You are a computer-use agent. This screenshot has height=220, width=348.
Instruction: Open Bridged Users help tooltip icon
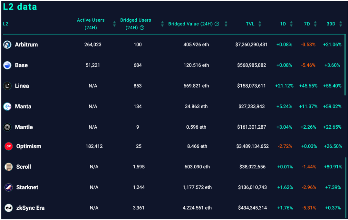[x=142, y=28]
